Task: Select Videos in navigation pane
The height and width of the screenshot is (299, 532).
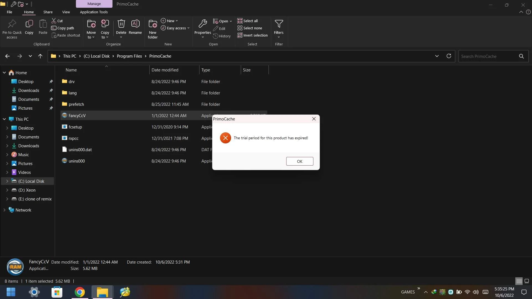Action: coord(24,172)
